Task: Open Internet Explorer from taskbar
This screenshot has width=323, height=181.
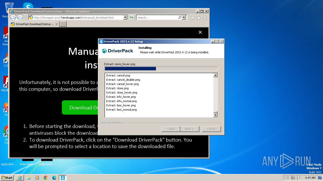Action: pyautogui.click(x=20, y=178)
